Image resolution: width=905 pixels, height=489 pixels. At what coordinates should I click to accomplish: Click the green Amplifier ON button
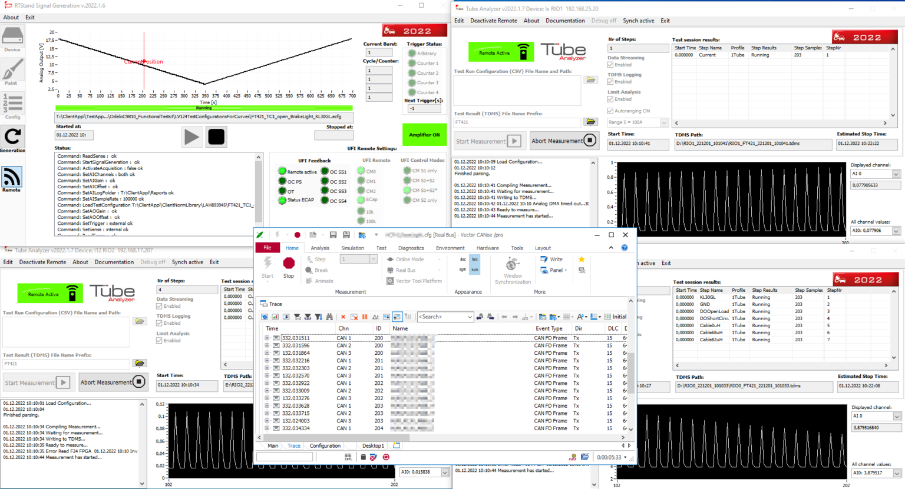coord(424,135)
